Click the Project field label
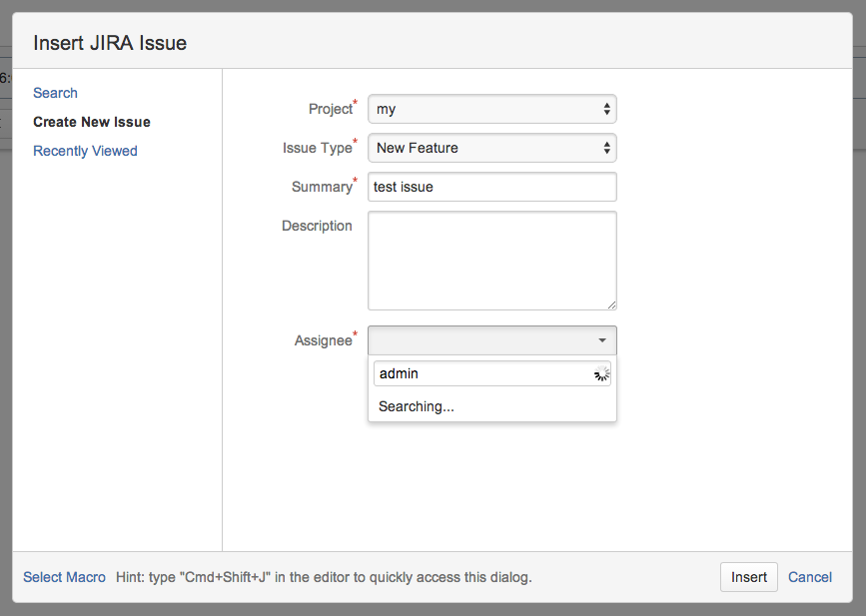This screenshot has height=616, width=866. [x=331, y=109]
